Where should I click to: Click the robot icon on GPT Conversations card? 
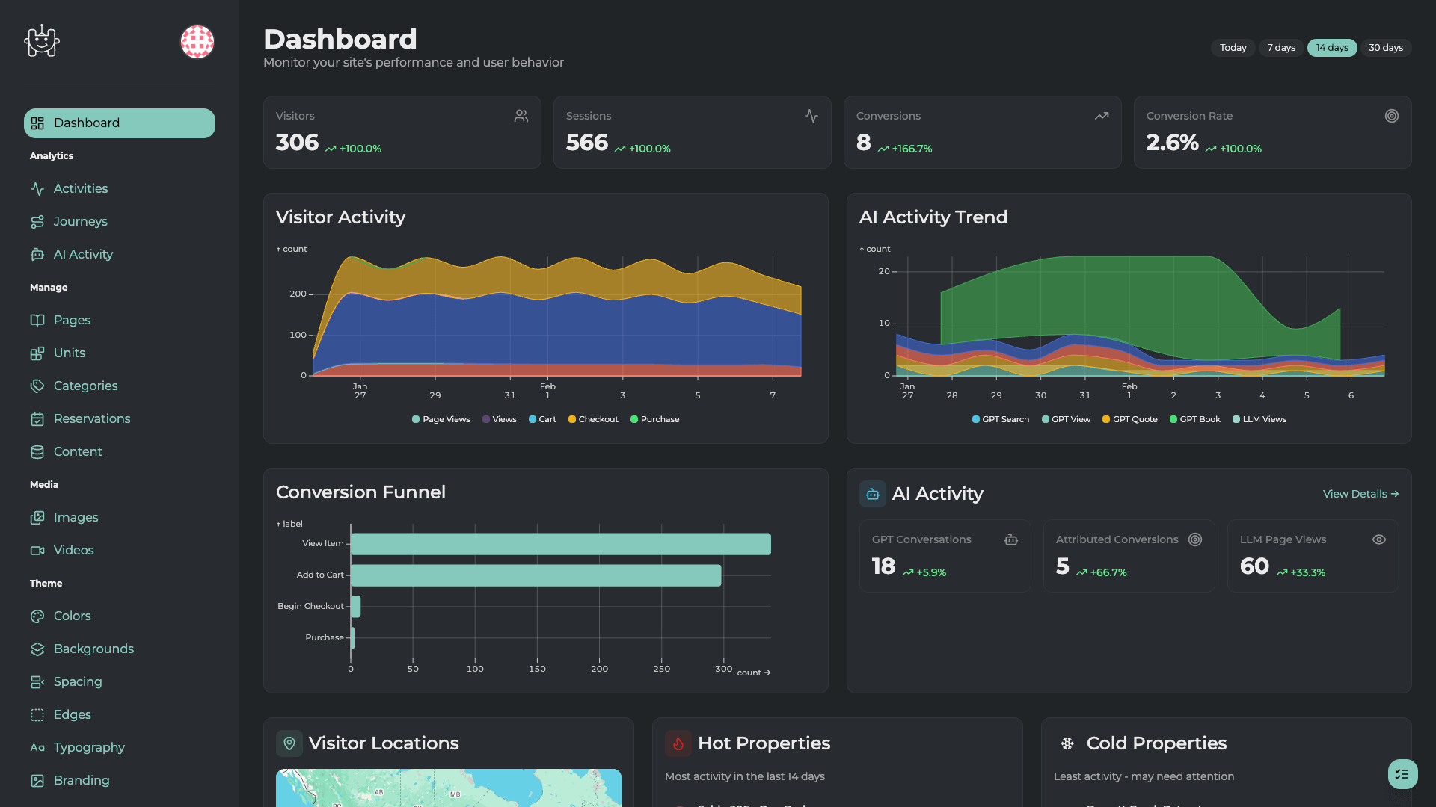1011,539
